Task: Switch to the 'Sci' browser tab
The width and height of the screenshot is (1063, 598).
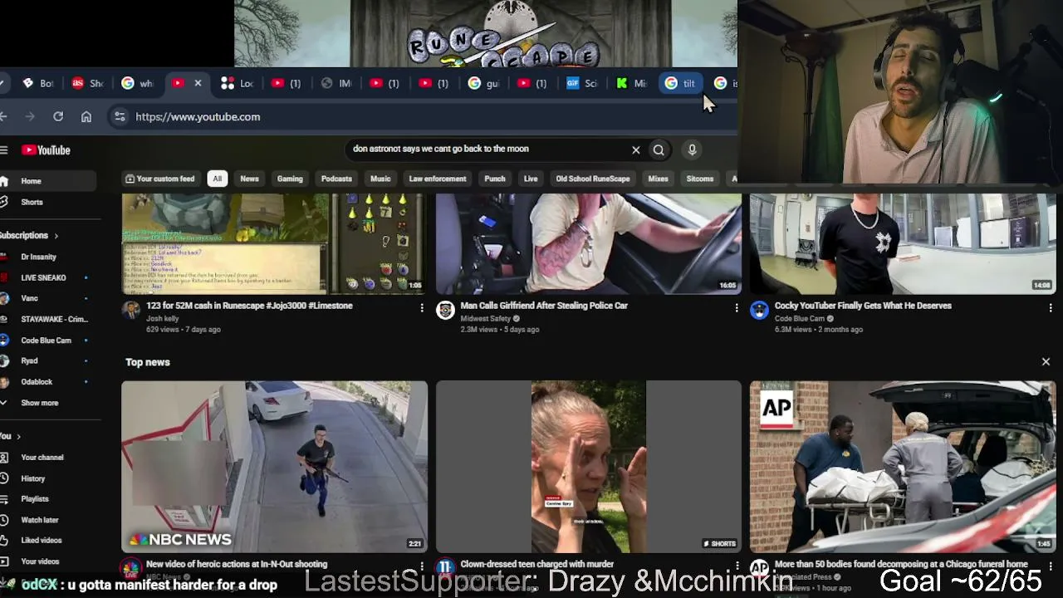Action: click(x=582, y=83)
